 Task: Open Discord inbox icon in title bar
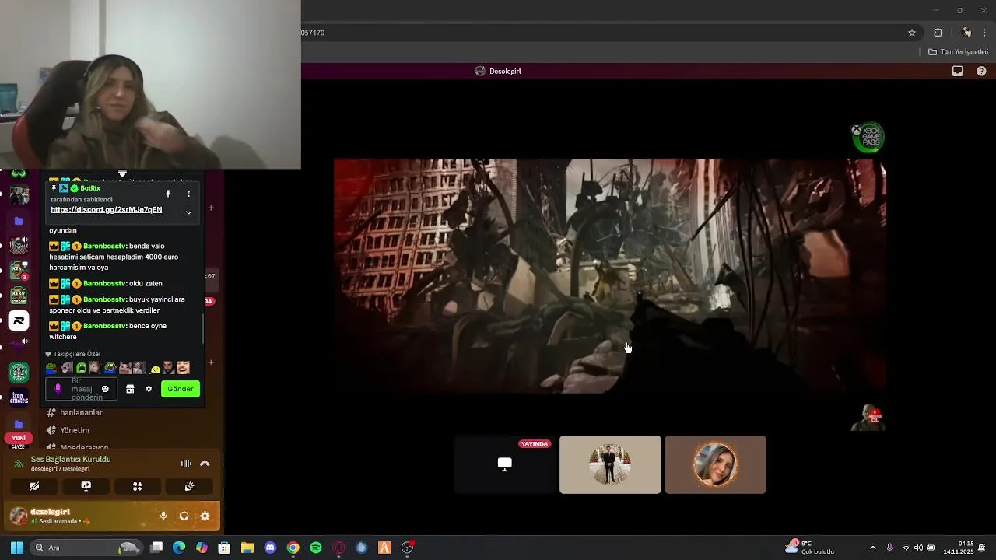tap(958, 71)
